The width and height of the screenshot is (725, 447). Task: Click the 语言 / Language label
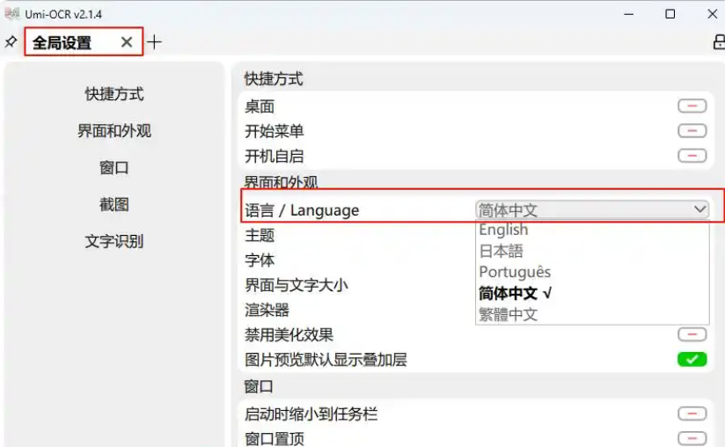(302, 211)
